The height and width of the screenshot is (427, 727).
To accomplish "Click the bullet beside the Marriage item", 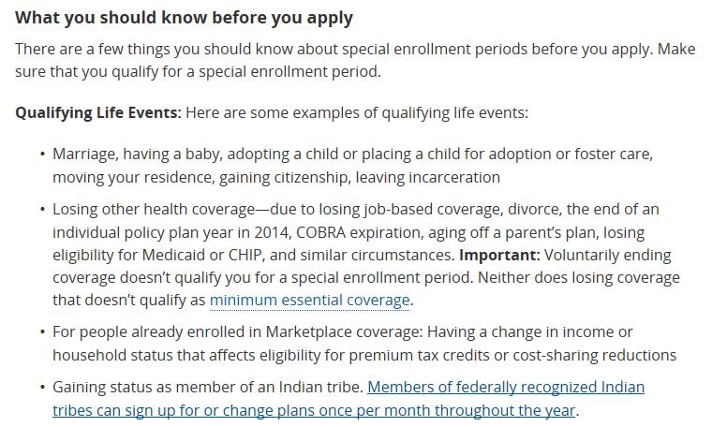I will click(x=43, y=154).
